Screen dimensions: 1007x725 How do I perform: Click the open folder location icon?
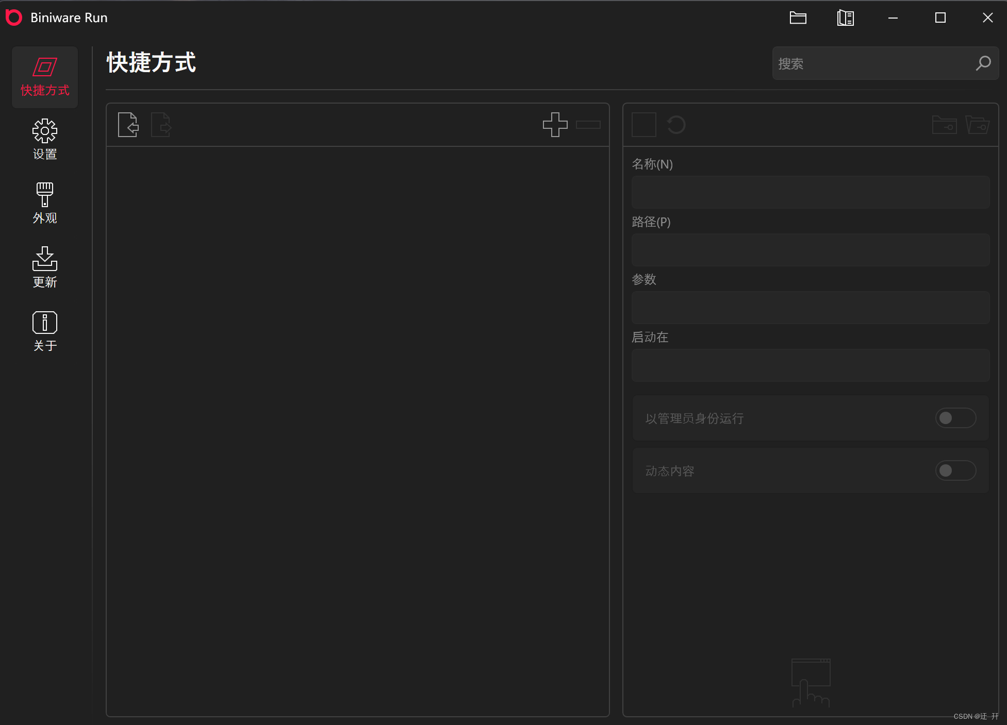click(x=977, y=125)
